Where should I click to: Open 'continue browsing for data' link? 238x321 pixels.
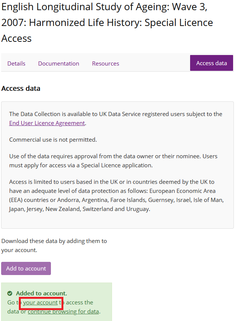tap(63, 311)
